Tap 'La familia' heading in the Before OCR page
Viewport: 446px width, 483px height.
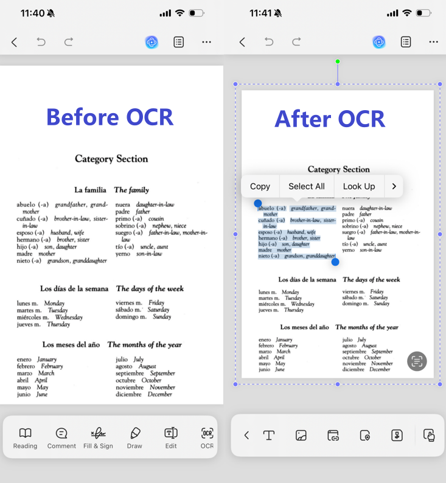(90, 190)
